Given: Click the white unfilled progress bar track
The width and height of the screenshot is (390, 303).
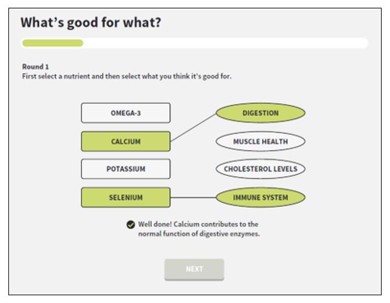Looking at the screenshot, I should click(226, 43).
